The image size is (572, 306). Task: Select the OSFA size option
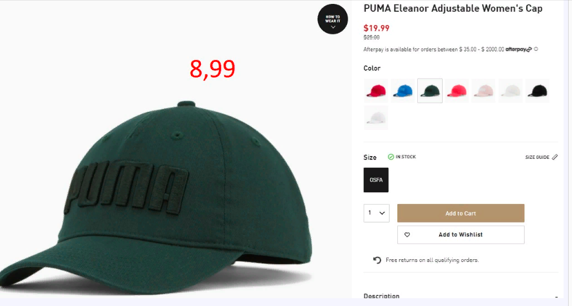click(376, 180)
